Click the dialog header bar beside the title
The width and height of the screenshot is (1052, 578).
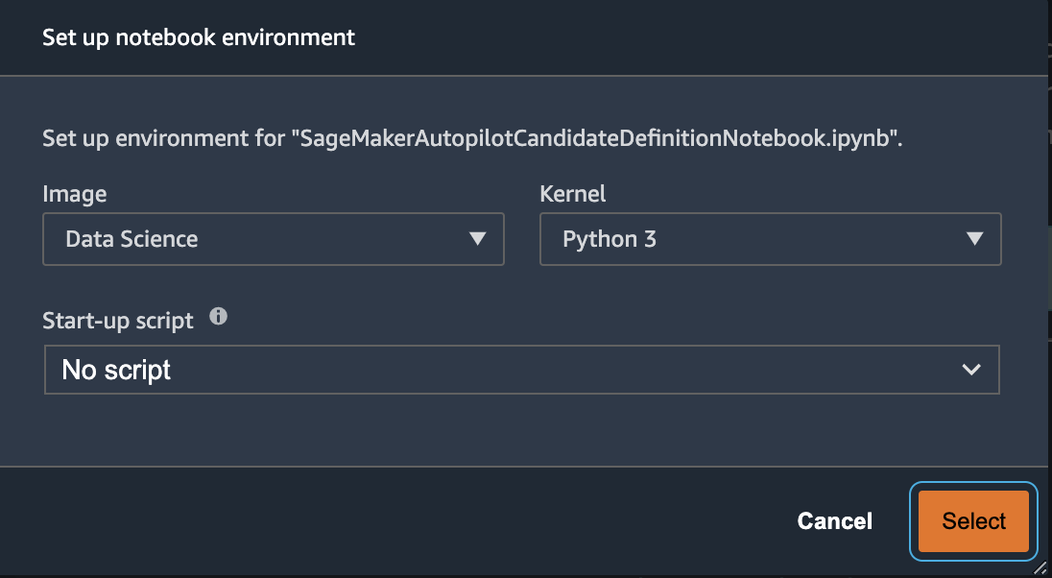(x=672, y=38)
